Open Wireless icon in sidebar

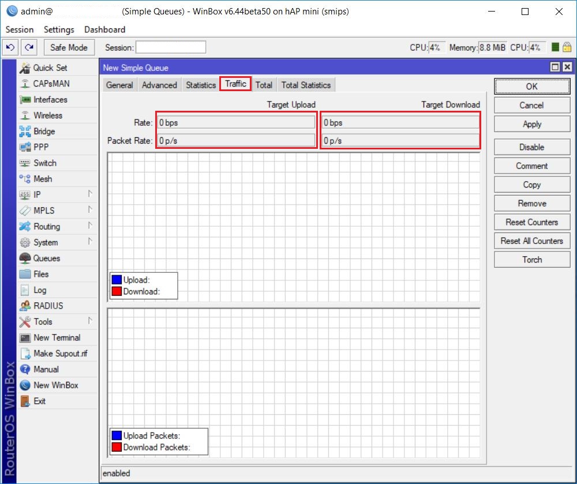[x=25, y=115]
